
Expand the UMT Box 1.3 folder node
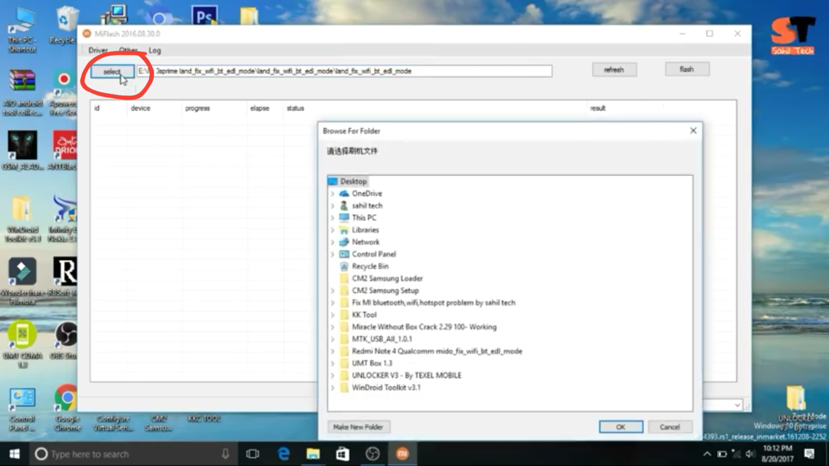click(333, 363)
